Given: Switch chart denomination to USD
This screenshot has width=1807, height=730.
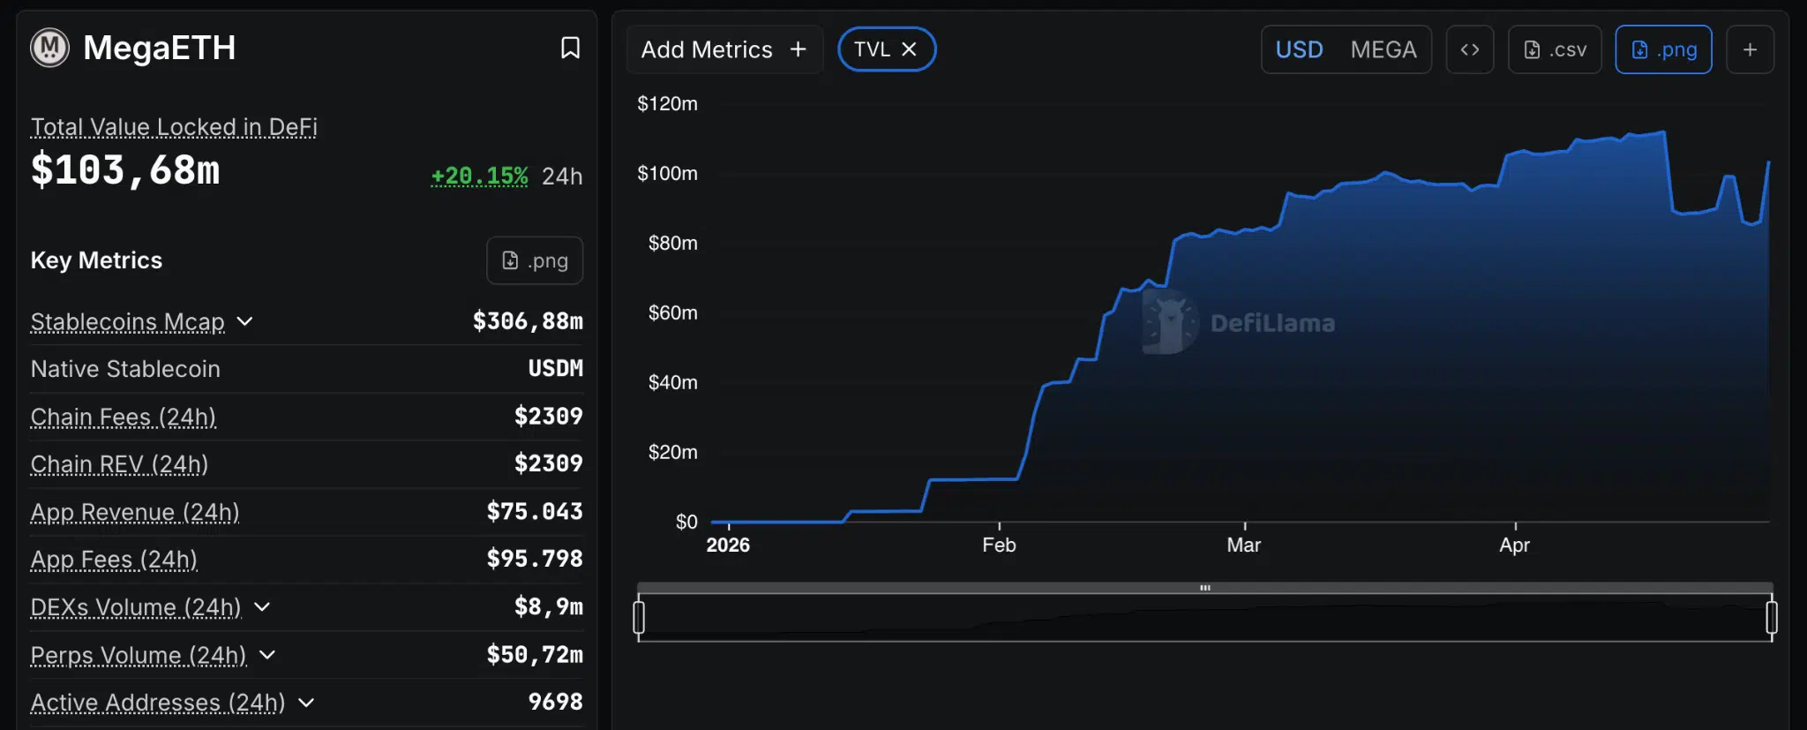Looking at the screenshot, I should coord(1299,49).
